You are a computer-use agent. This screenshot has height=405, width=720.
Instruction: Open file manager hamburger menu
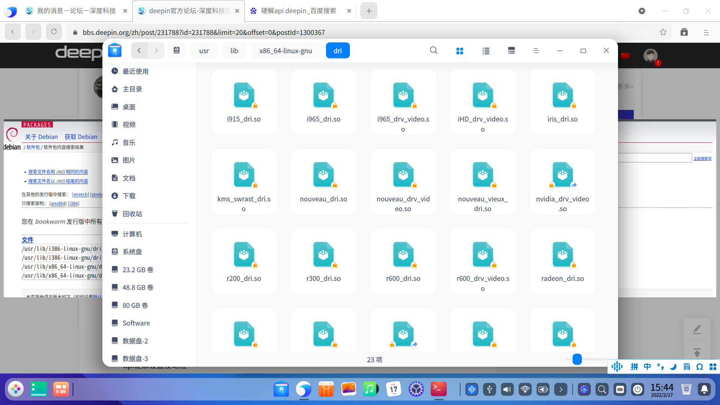click(x=536, y=51)
